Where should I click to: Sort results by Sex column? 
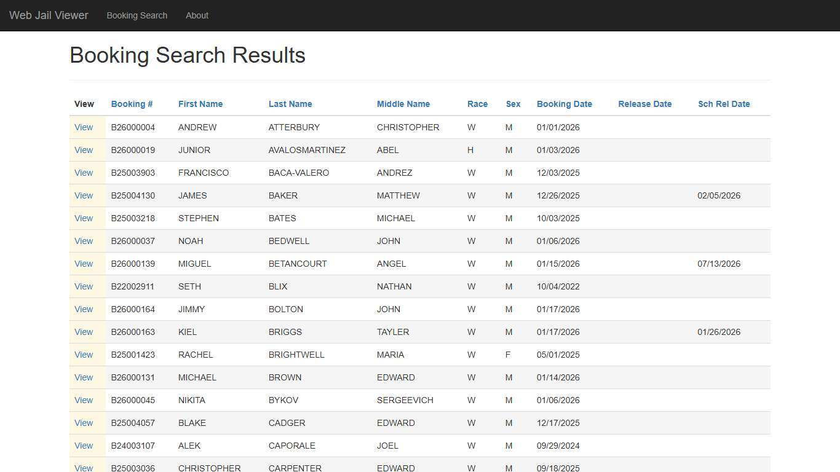(513, 104)
